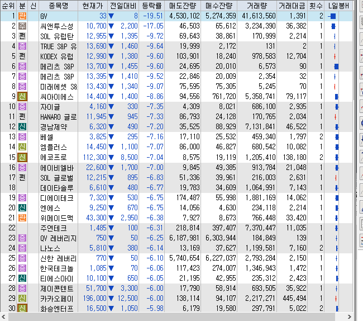Select stock name 에이비엘바
This screenshot has width=363, height=321.
coord(57,168)
